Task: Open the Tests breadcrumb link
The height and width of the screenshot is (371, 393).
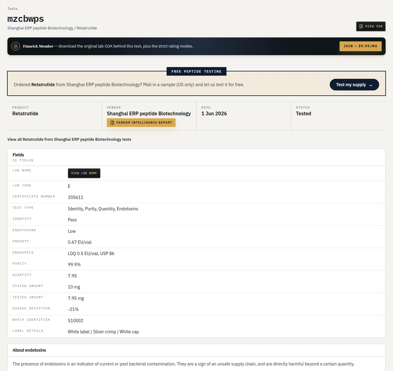Action: click(13, 9)
